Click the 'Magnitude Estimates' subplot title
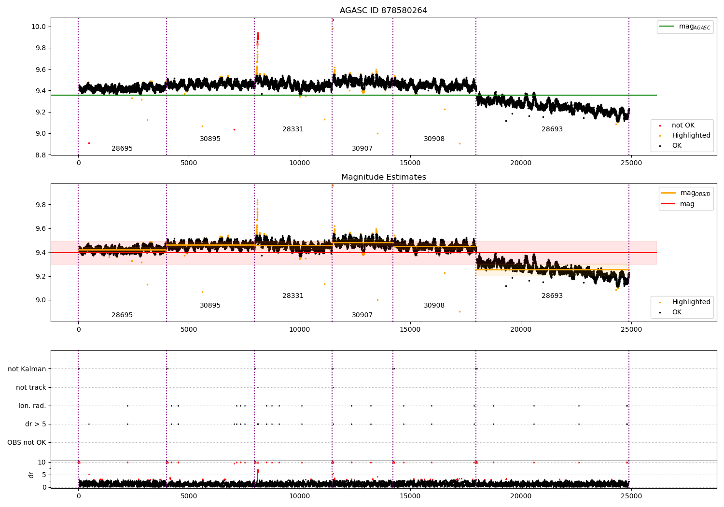Screen dimensions: 724x507 [383, 177]
